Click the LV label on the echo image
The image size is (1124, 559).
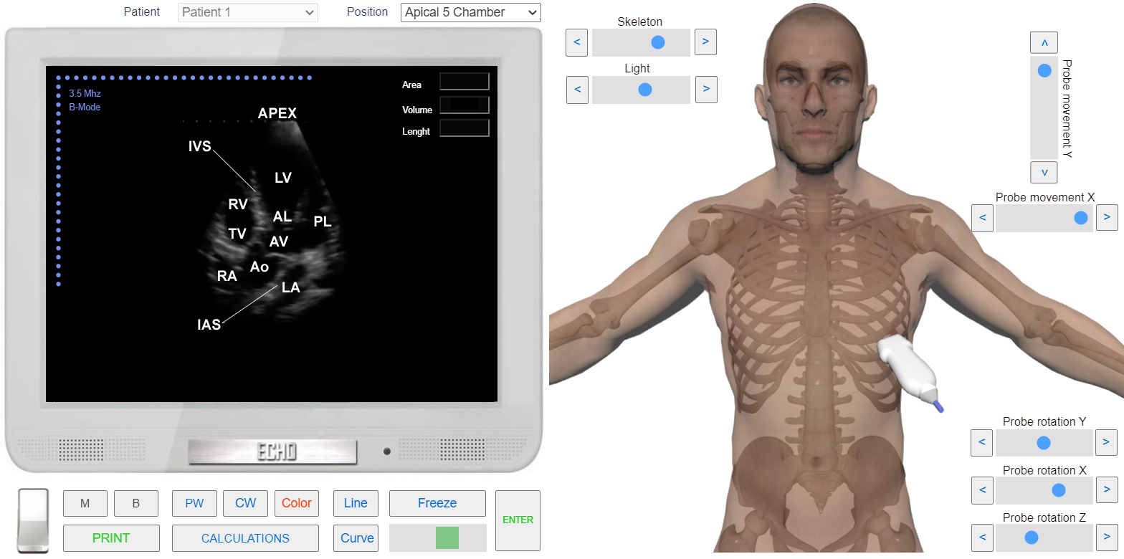[283, 178]
